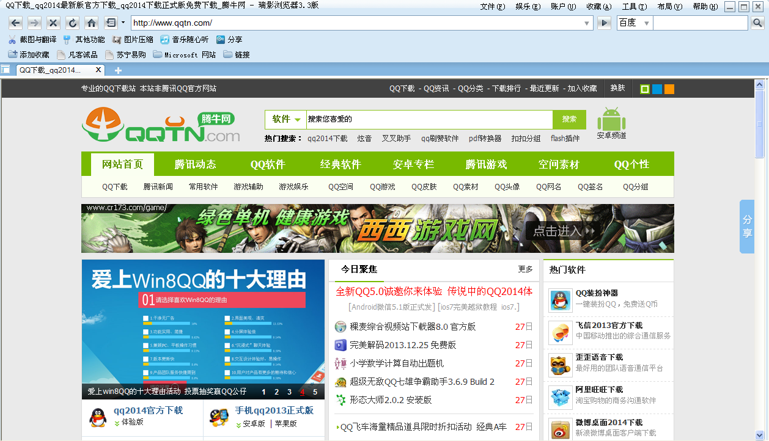Select carousel slide number 5
This screenshot has width=769, height=441.
315,392
